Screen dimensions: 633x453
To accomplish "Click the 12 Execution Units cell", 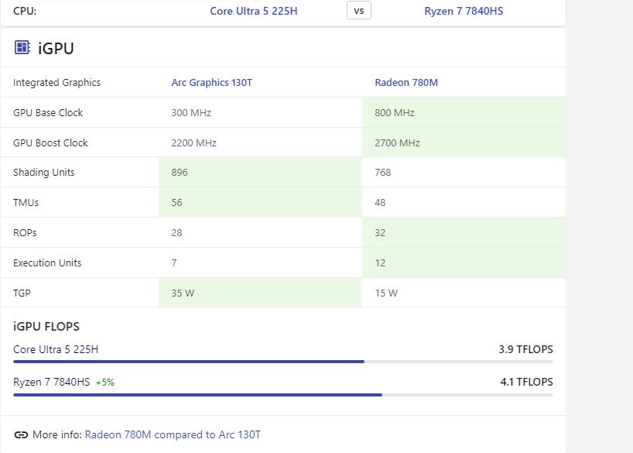I will point(464,263).
